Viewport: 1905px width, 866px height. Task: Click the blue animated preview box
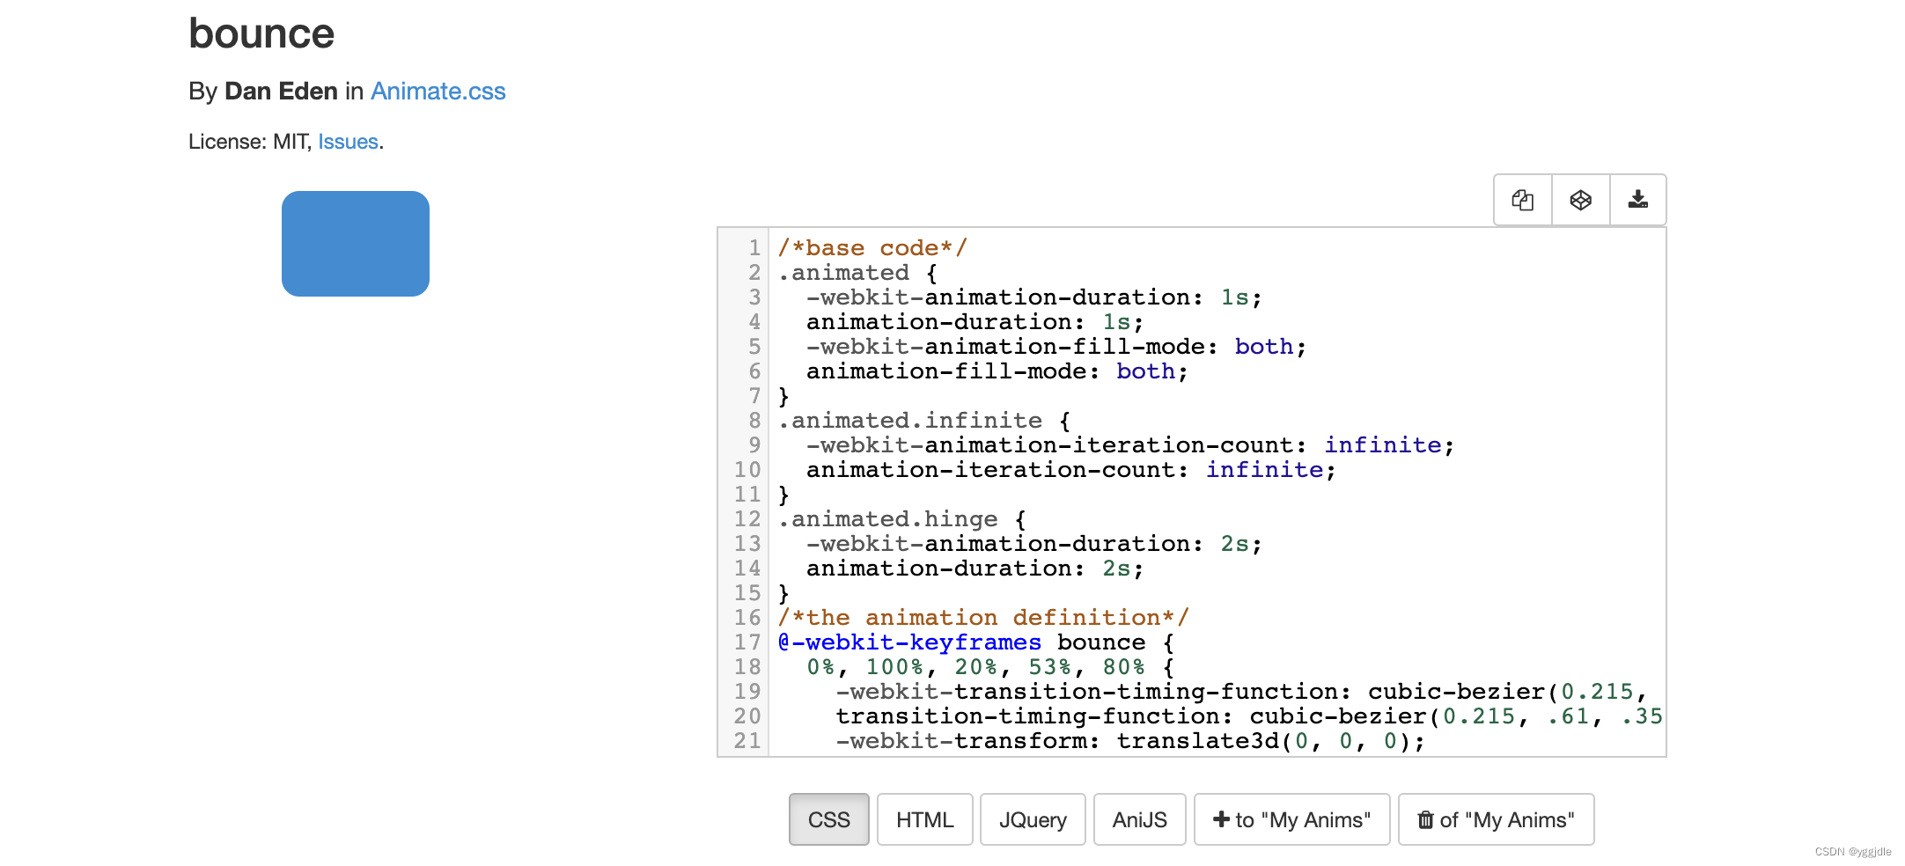pyautogui.click(x=356, y=244)
